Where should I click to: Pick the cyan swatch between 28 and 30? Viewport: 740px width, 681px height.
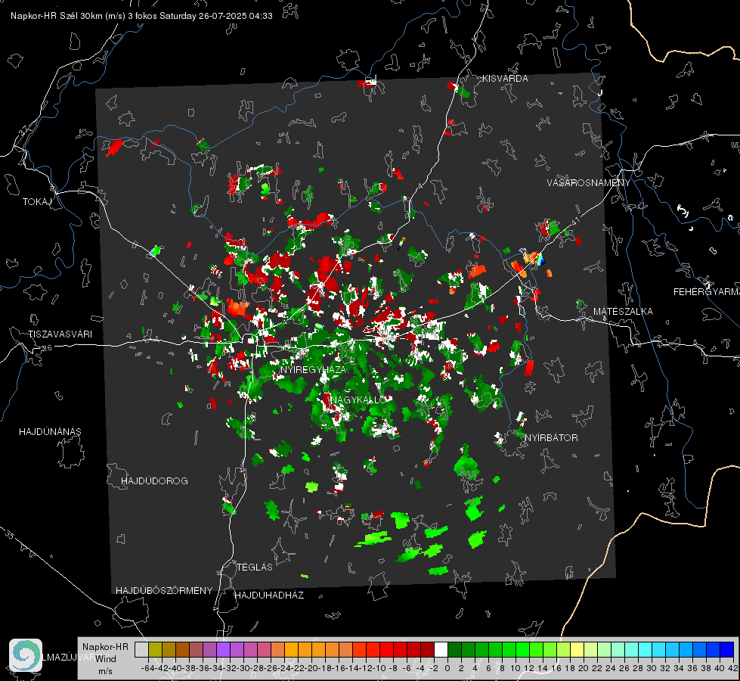pos(645,650)
